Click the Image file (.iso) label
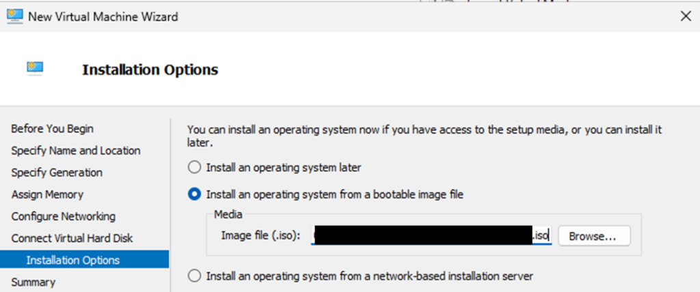Screen dimensions: 700x292 point(261,236)
